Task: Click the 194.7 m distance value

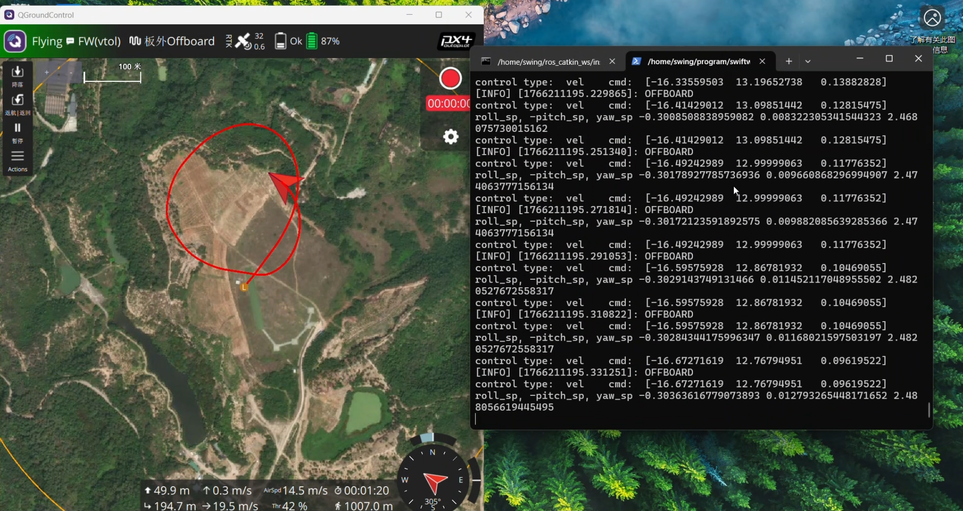Action: point(175,506)
